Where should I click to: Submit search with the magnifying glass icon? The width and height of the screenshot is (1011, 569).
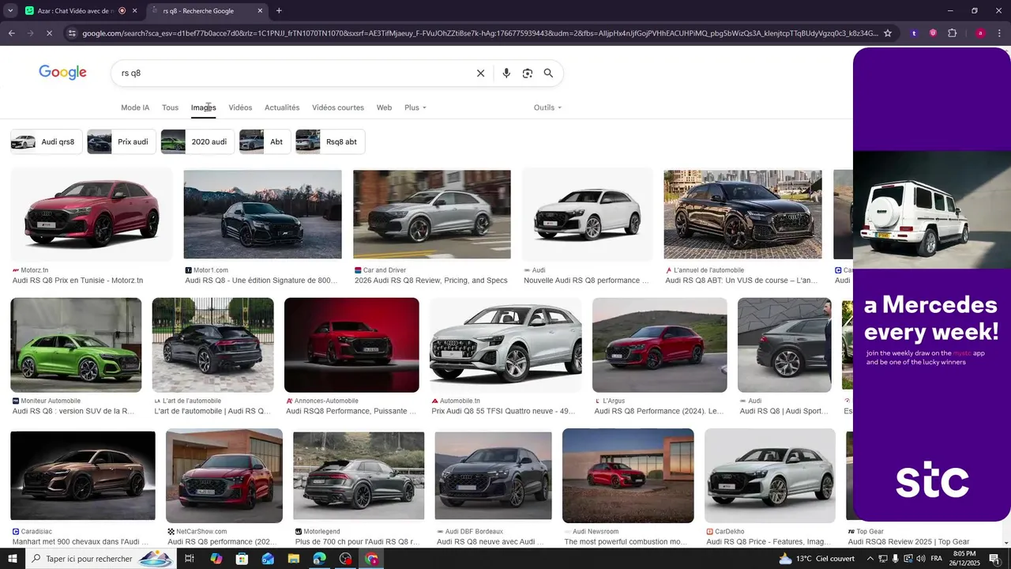[x=548, y=73]
